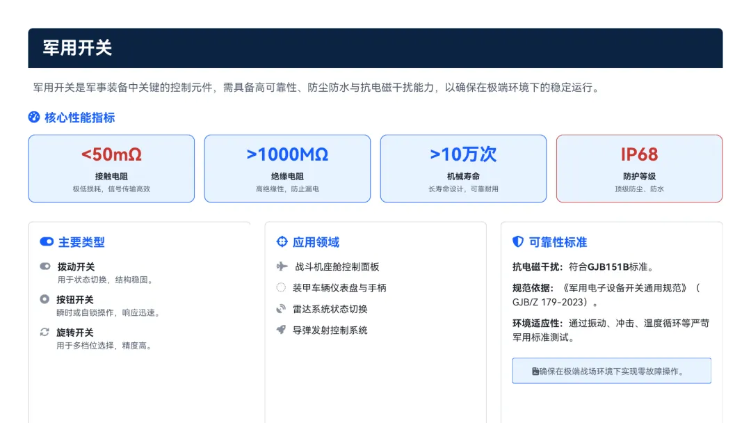The width and height of the screenshot is (751, 423).
Task: Click the 按钮开关 item title
Action: point(75,300)
